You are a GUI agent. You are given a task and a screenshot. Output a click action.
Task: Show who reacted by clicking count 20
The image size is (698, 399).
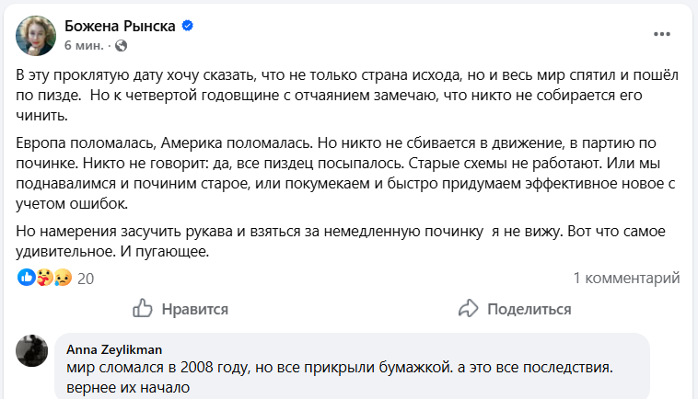[87, 277]
